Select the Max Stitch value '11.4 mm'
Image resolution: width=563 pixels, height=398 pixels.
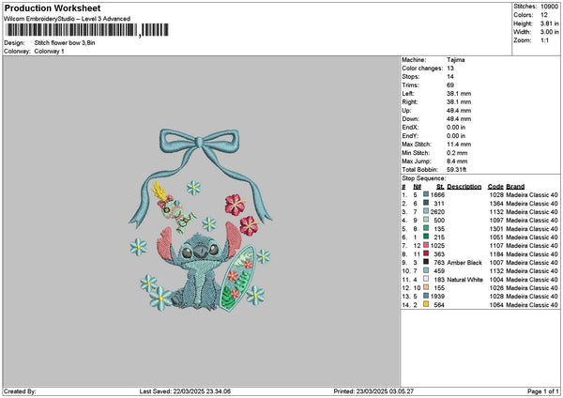[x=459, y=144]
